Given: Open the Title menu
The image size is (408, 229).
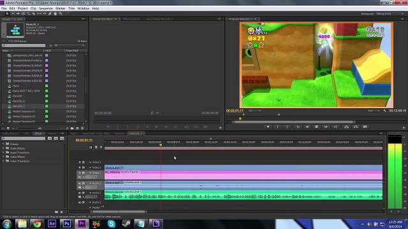Looking at the screenshot, I should coord(71,8).
